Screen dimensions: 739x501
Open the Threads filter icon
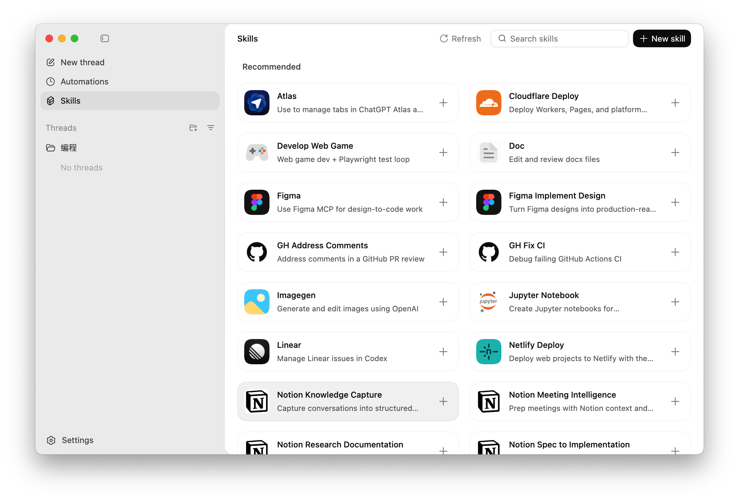point(210,128)
